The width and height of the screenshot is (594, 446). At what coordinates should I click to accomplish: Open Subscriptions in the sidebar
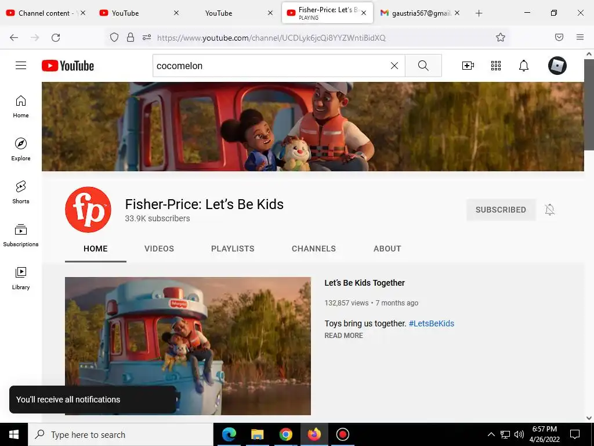(21, 235)
